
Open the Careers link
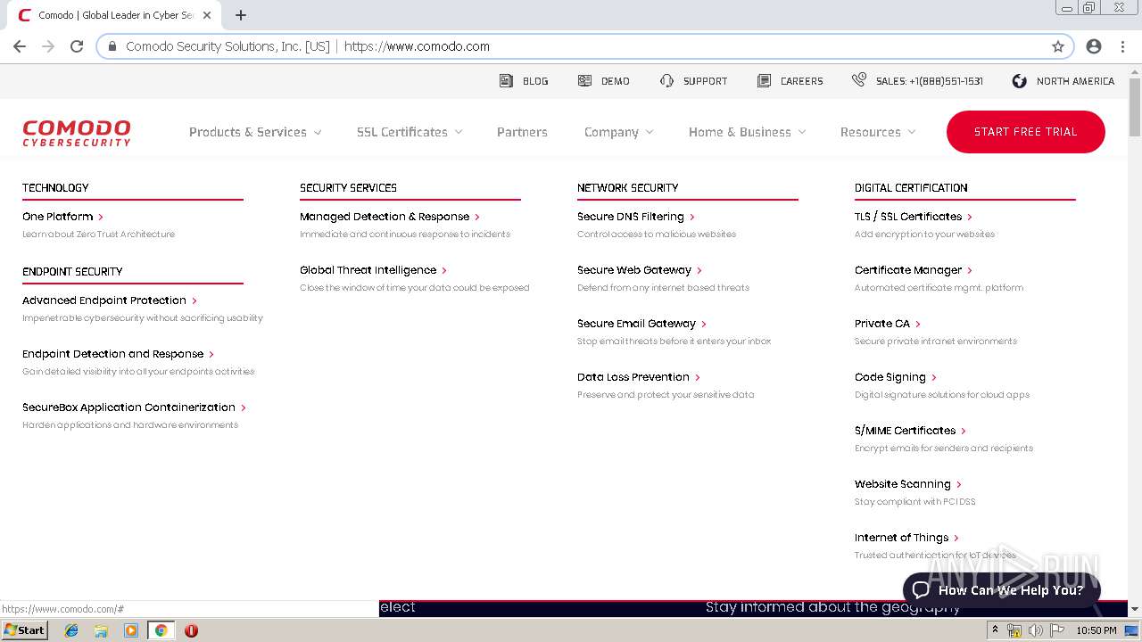[802, 81]
